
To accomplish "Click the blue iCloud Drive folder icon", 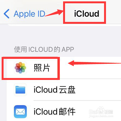I will (x=20, y=90).
